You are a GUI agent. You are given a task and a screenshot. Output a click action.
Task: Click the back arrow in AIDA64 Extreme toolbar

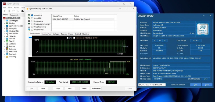tap(5, 11)
